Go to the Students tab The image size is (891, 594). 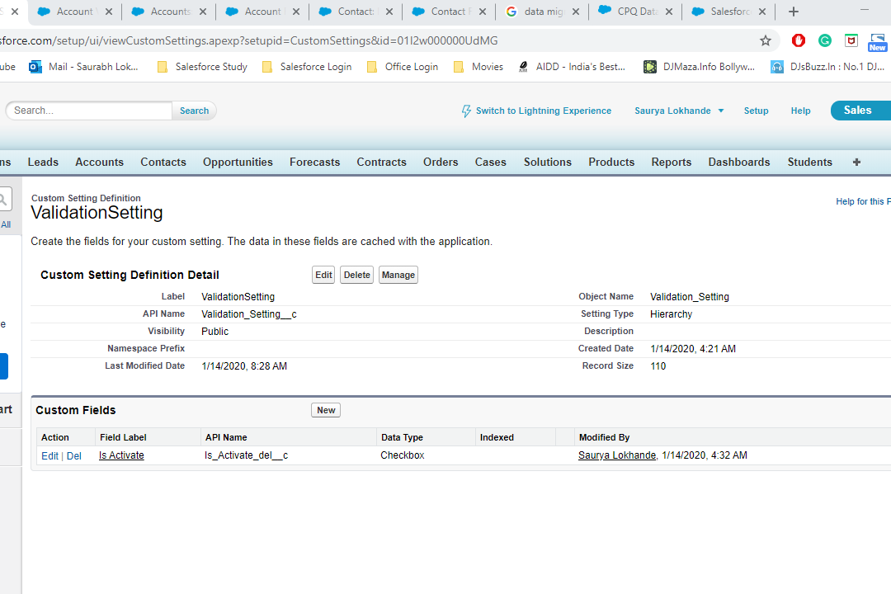(x=810, y=162)
